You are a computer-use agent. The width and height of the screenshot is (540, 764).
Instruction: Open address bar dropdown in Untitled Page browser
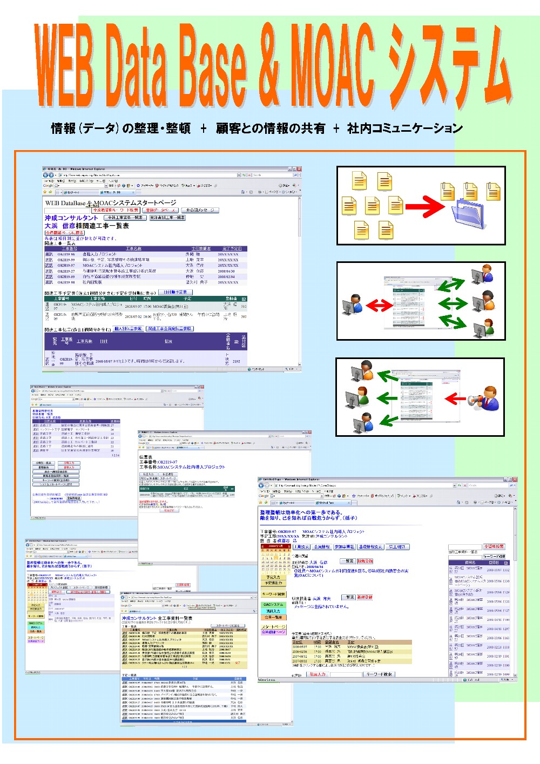(x=455, y=485)
